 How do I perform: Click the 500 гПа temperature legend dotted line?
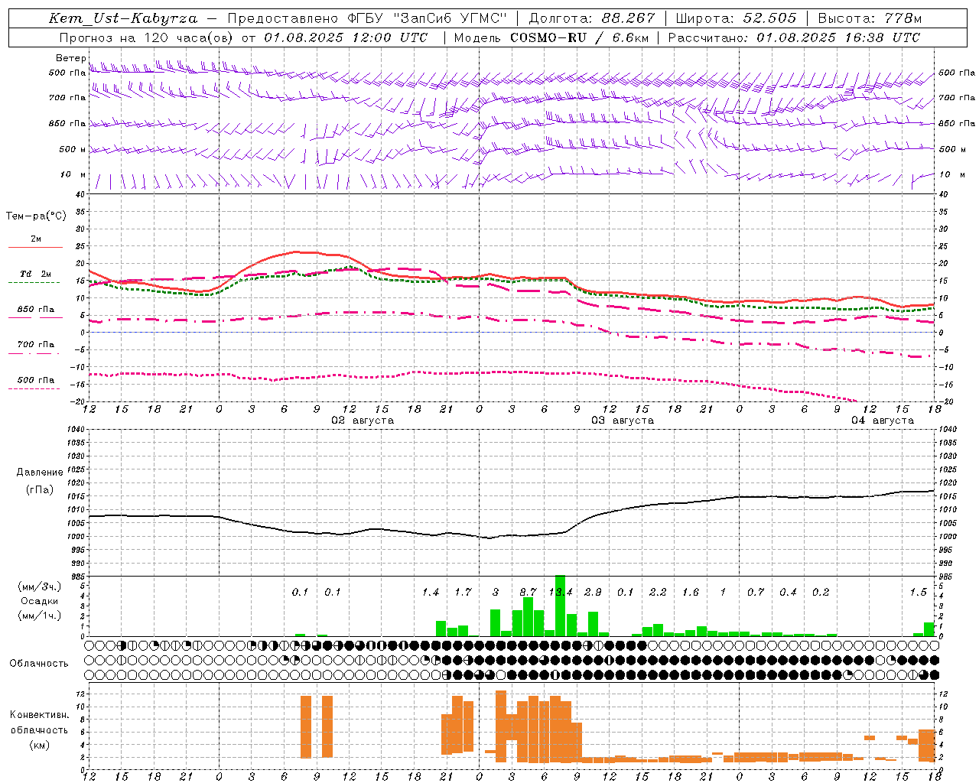click(34, 388)
